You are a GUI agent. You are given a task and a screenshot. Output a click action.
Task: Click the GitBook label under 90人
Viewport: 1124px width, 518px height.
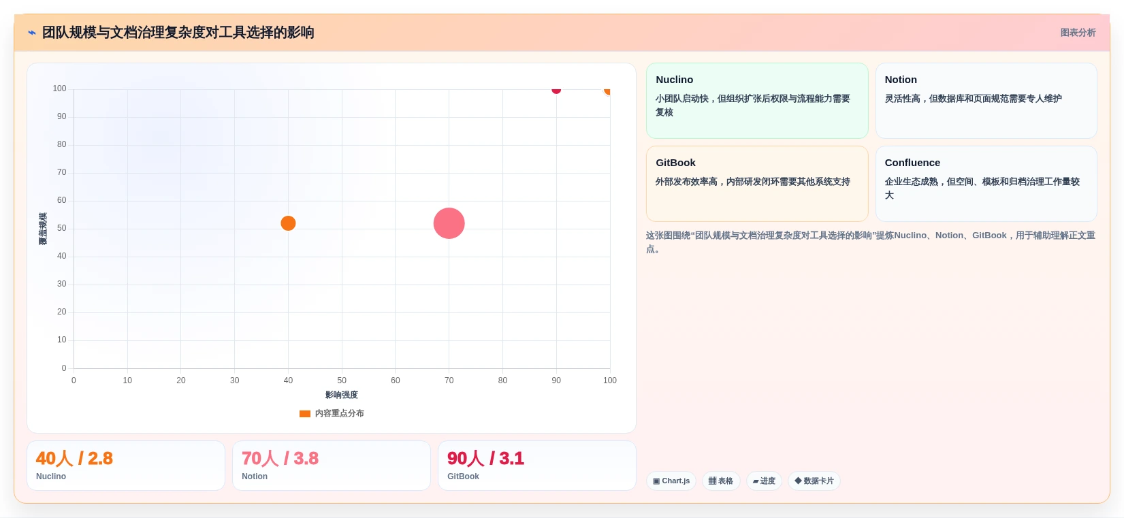463,476
